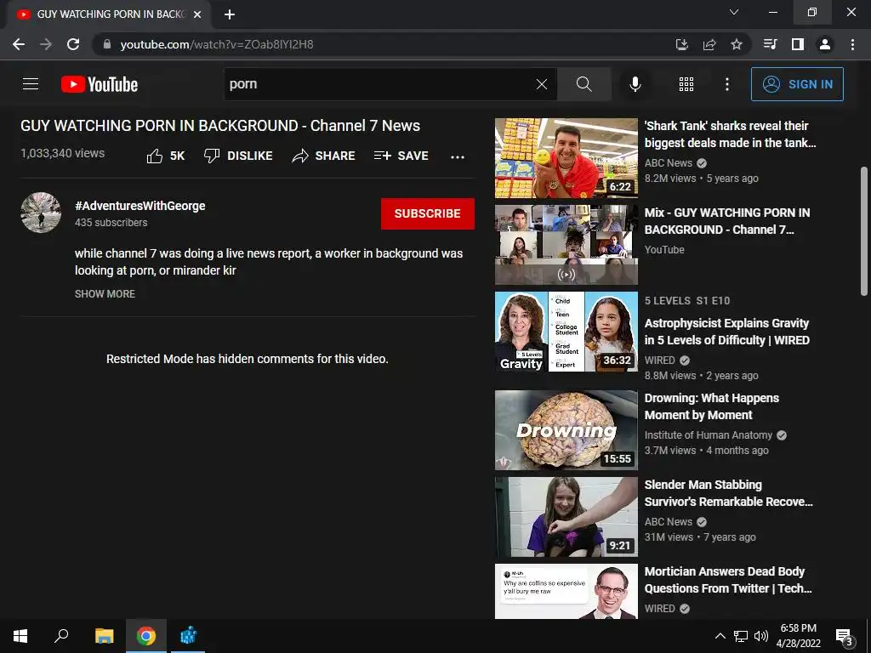Open Astrophysicist Explains Gravity video title
The image size is (871, 653).
tap(727, 332)
